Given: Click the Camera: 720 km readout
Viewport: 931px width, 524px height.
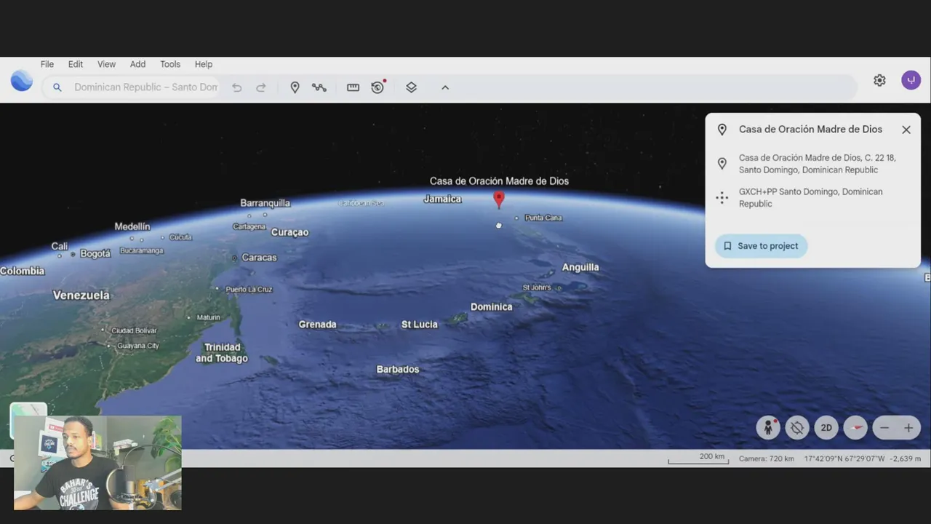Looking at the screenshot, I should (767, 458).
